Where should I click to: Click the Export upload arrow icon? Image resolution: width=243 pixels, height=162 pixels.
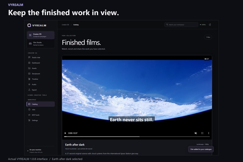pyautogui.click(x=29, y=90)
